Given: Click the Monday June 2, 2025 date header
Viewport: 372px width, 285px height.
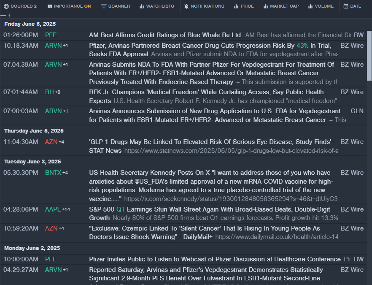Looking at the screenshot, I should coord(32,248).
